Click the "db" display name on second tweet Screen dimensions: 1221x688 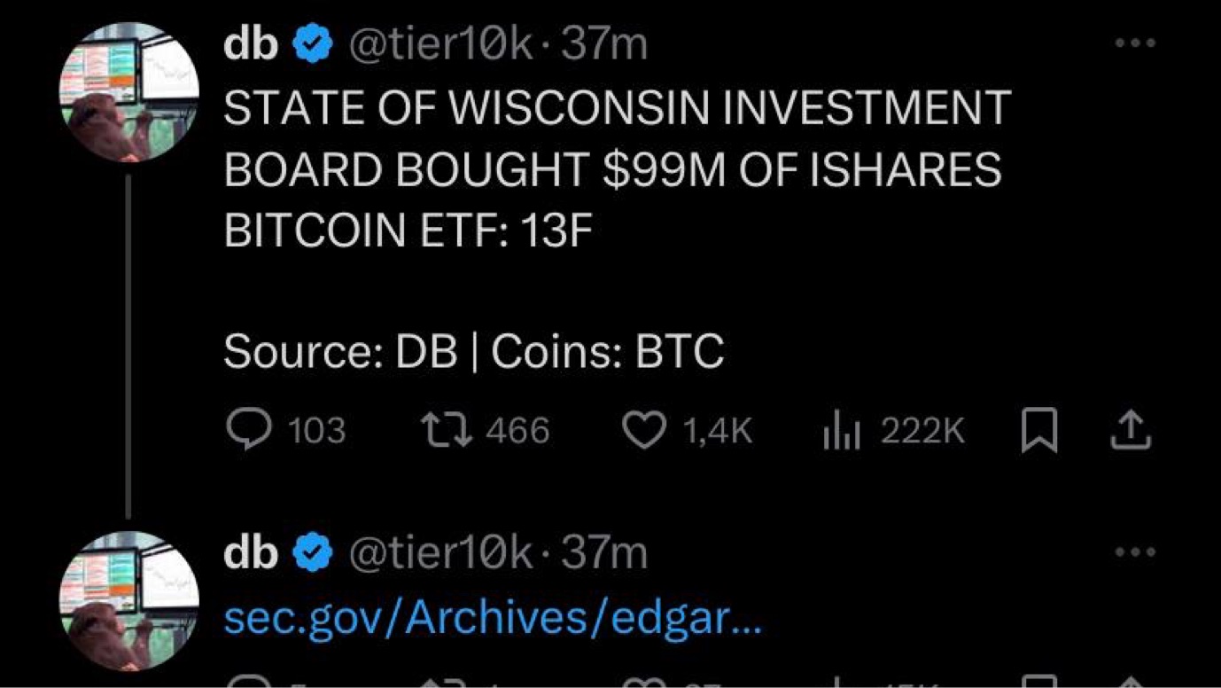pos(252,554)
